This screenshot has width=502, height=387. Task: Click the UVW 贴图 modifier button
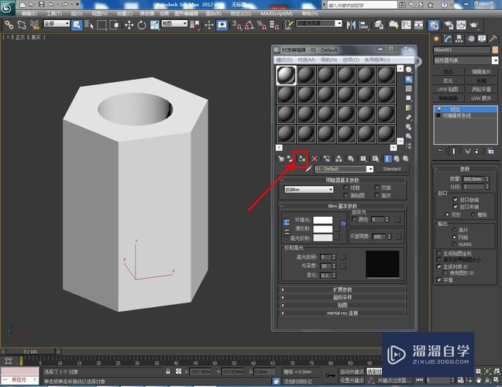449,89
